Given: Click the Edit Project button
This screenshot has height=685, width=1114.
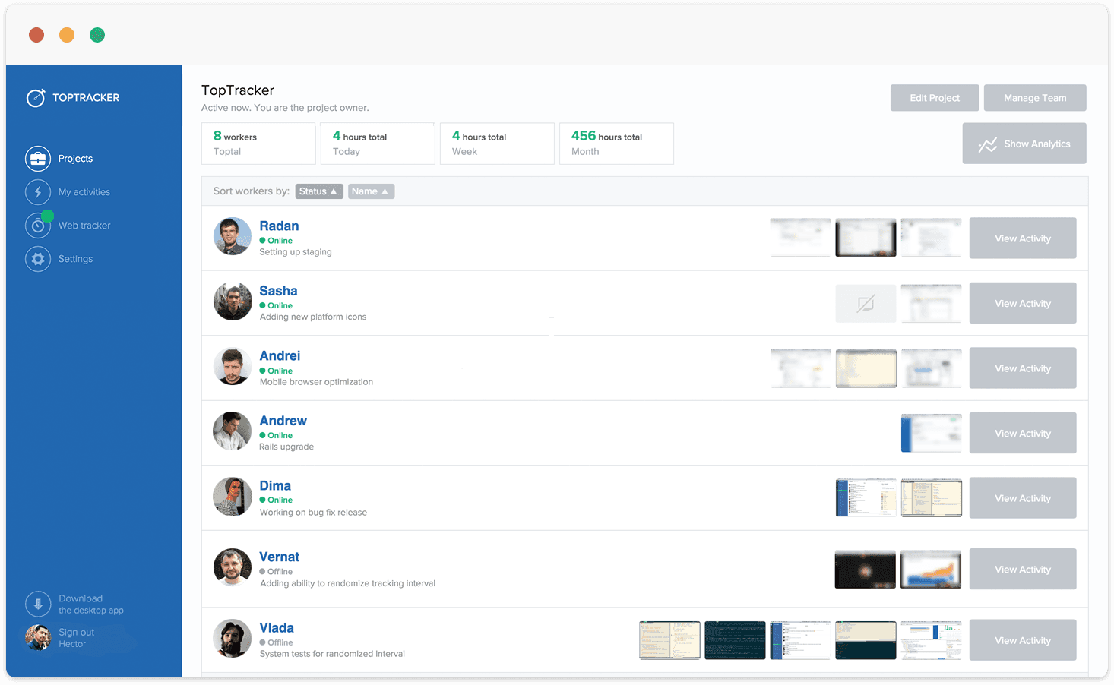Looking at the screenshot, I should 935,97.
